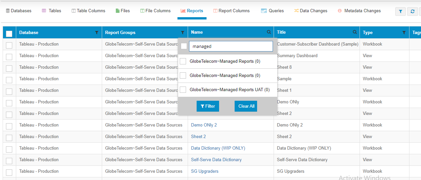This screenshot has height=180, width=421.
Task: Select the Demo ONly 2 row checkbox
Action: 9,126
